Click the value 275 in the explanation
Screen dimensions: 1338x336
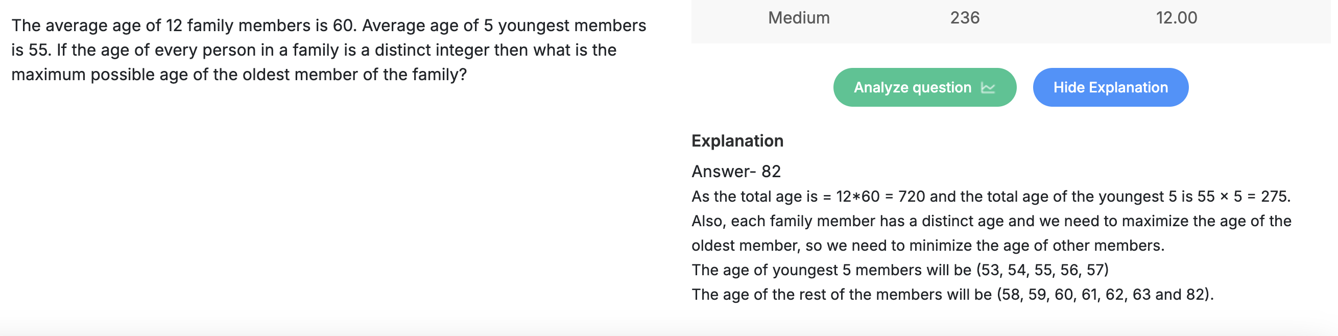click(1274, 196)
